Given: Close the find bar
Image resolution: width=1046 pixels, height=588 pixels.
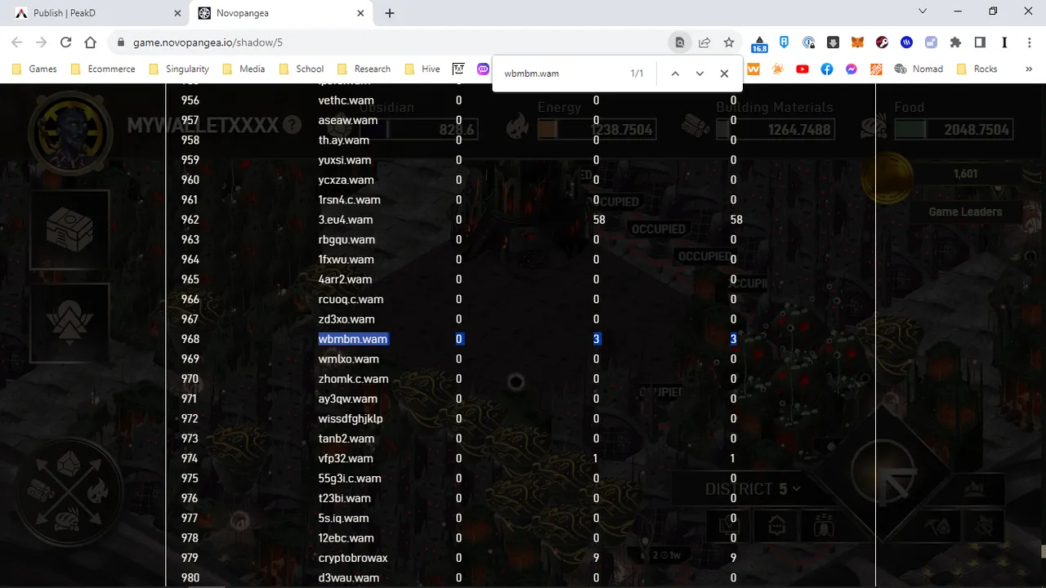Looking at the screenshot, I should (x=724, y=73).
